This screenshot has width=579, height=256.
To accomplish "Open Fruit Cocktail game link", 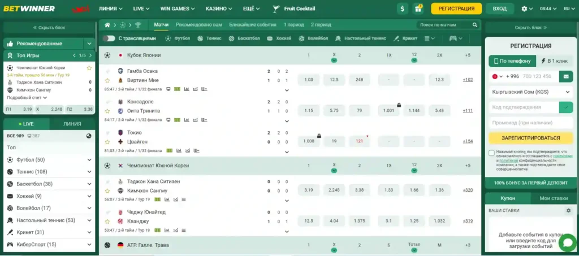I will pyautogui.click(x=293, y=8).
